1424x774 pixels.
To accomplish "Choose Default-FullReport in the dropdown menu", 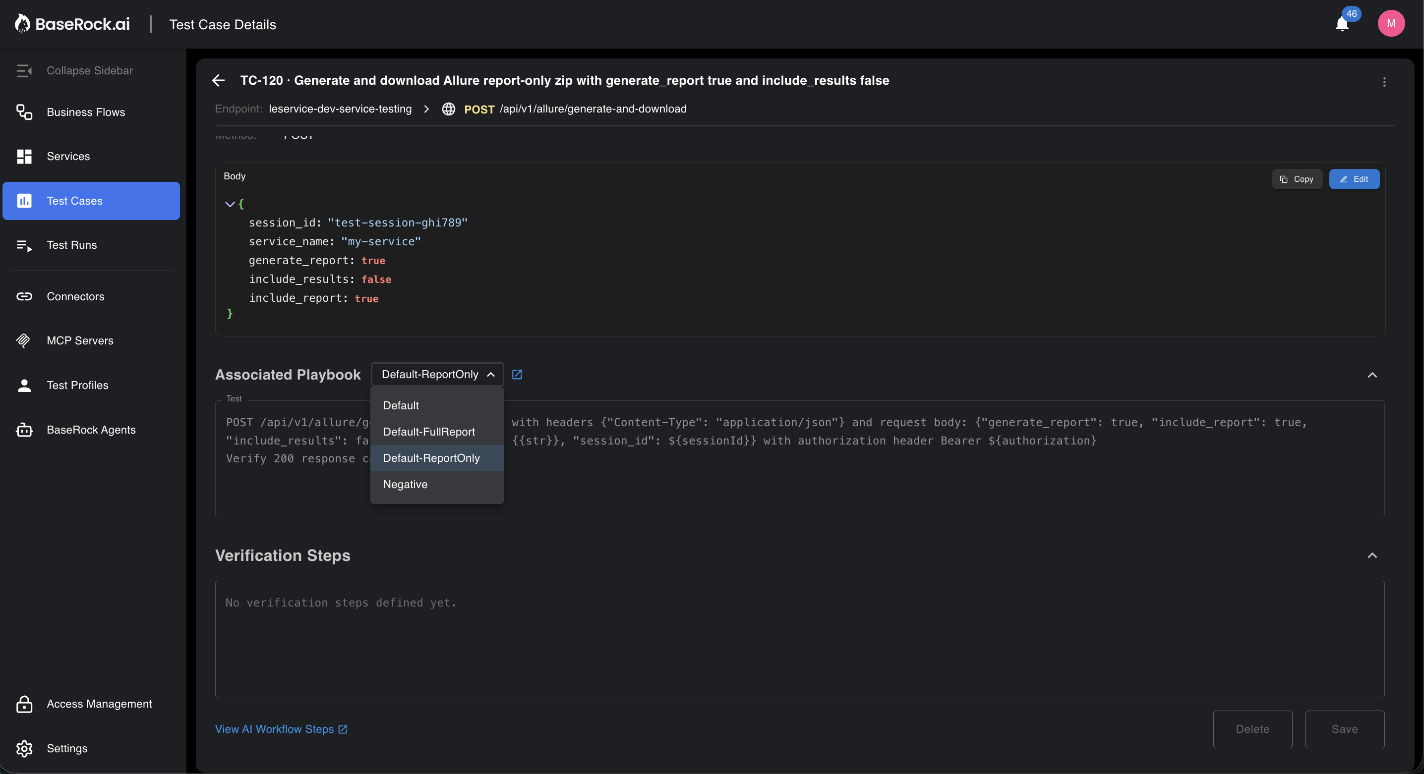I will tap(428, 432).
